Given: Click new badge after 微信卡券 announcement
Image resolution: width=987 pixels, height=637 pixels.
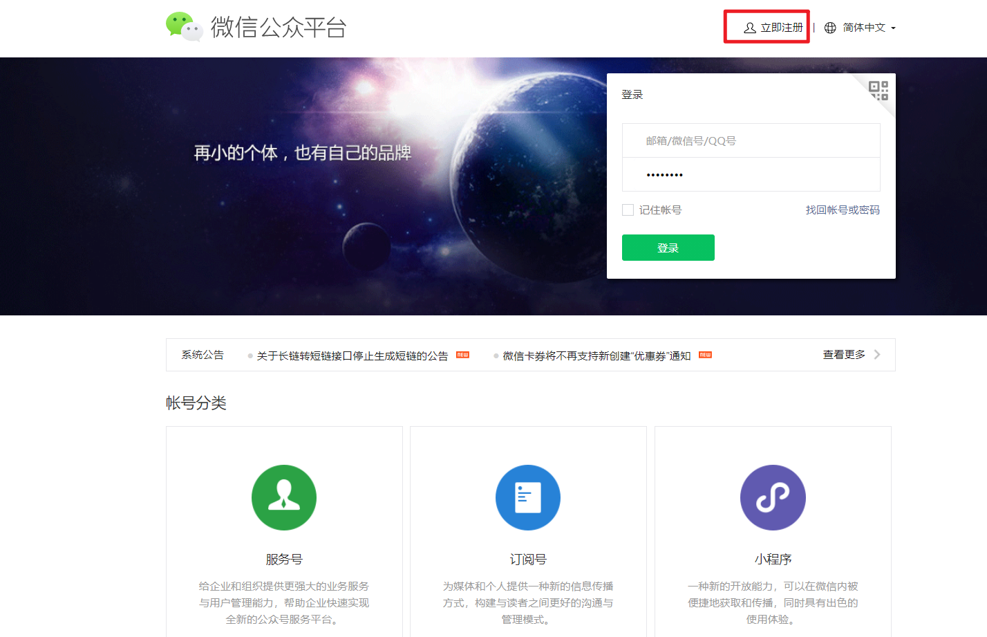Looking at the screenshot, I should [x=705, y=355].
